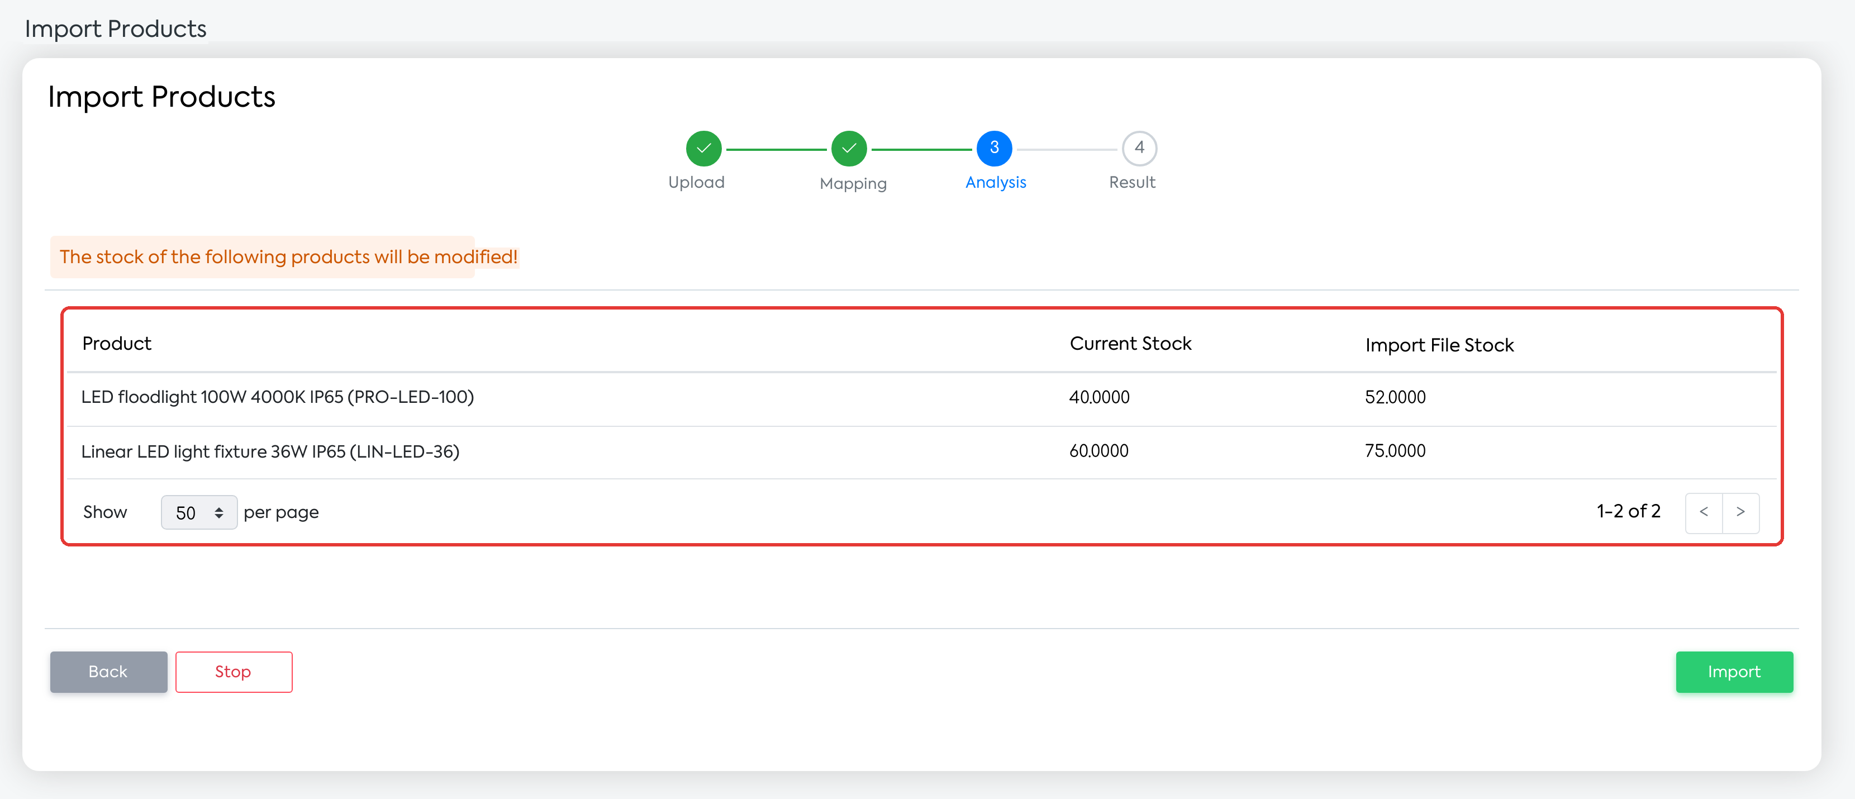Click the green Upload step checkmark

(x=703, y=148)
